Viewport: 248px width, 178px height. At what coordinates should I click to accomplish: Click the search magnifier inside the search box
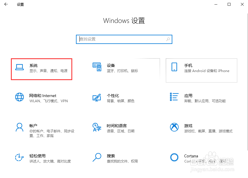(x=168, y=39)
